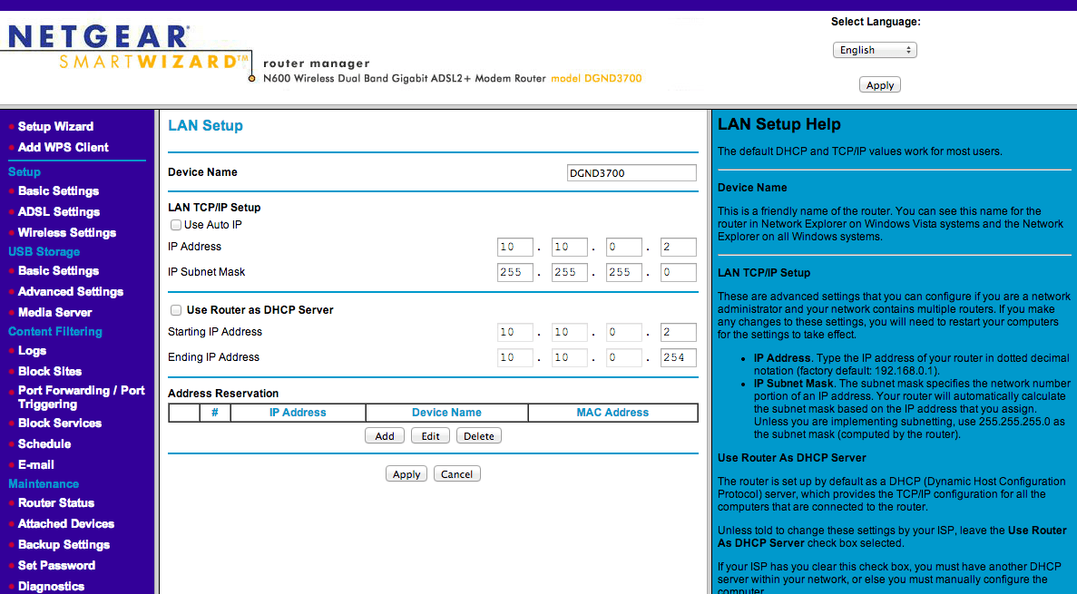Open Set Password page
1077x594 pixels.
pyautogui.click(x=56, y=565)
